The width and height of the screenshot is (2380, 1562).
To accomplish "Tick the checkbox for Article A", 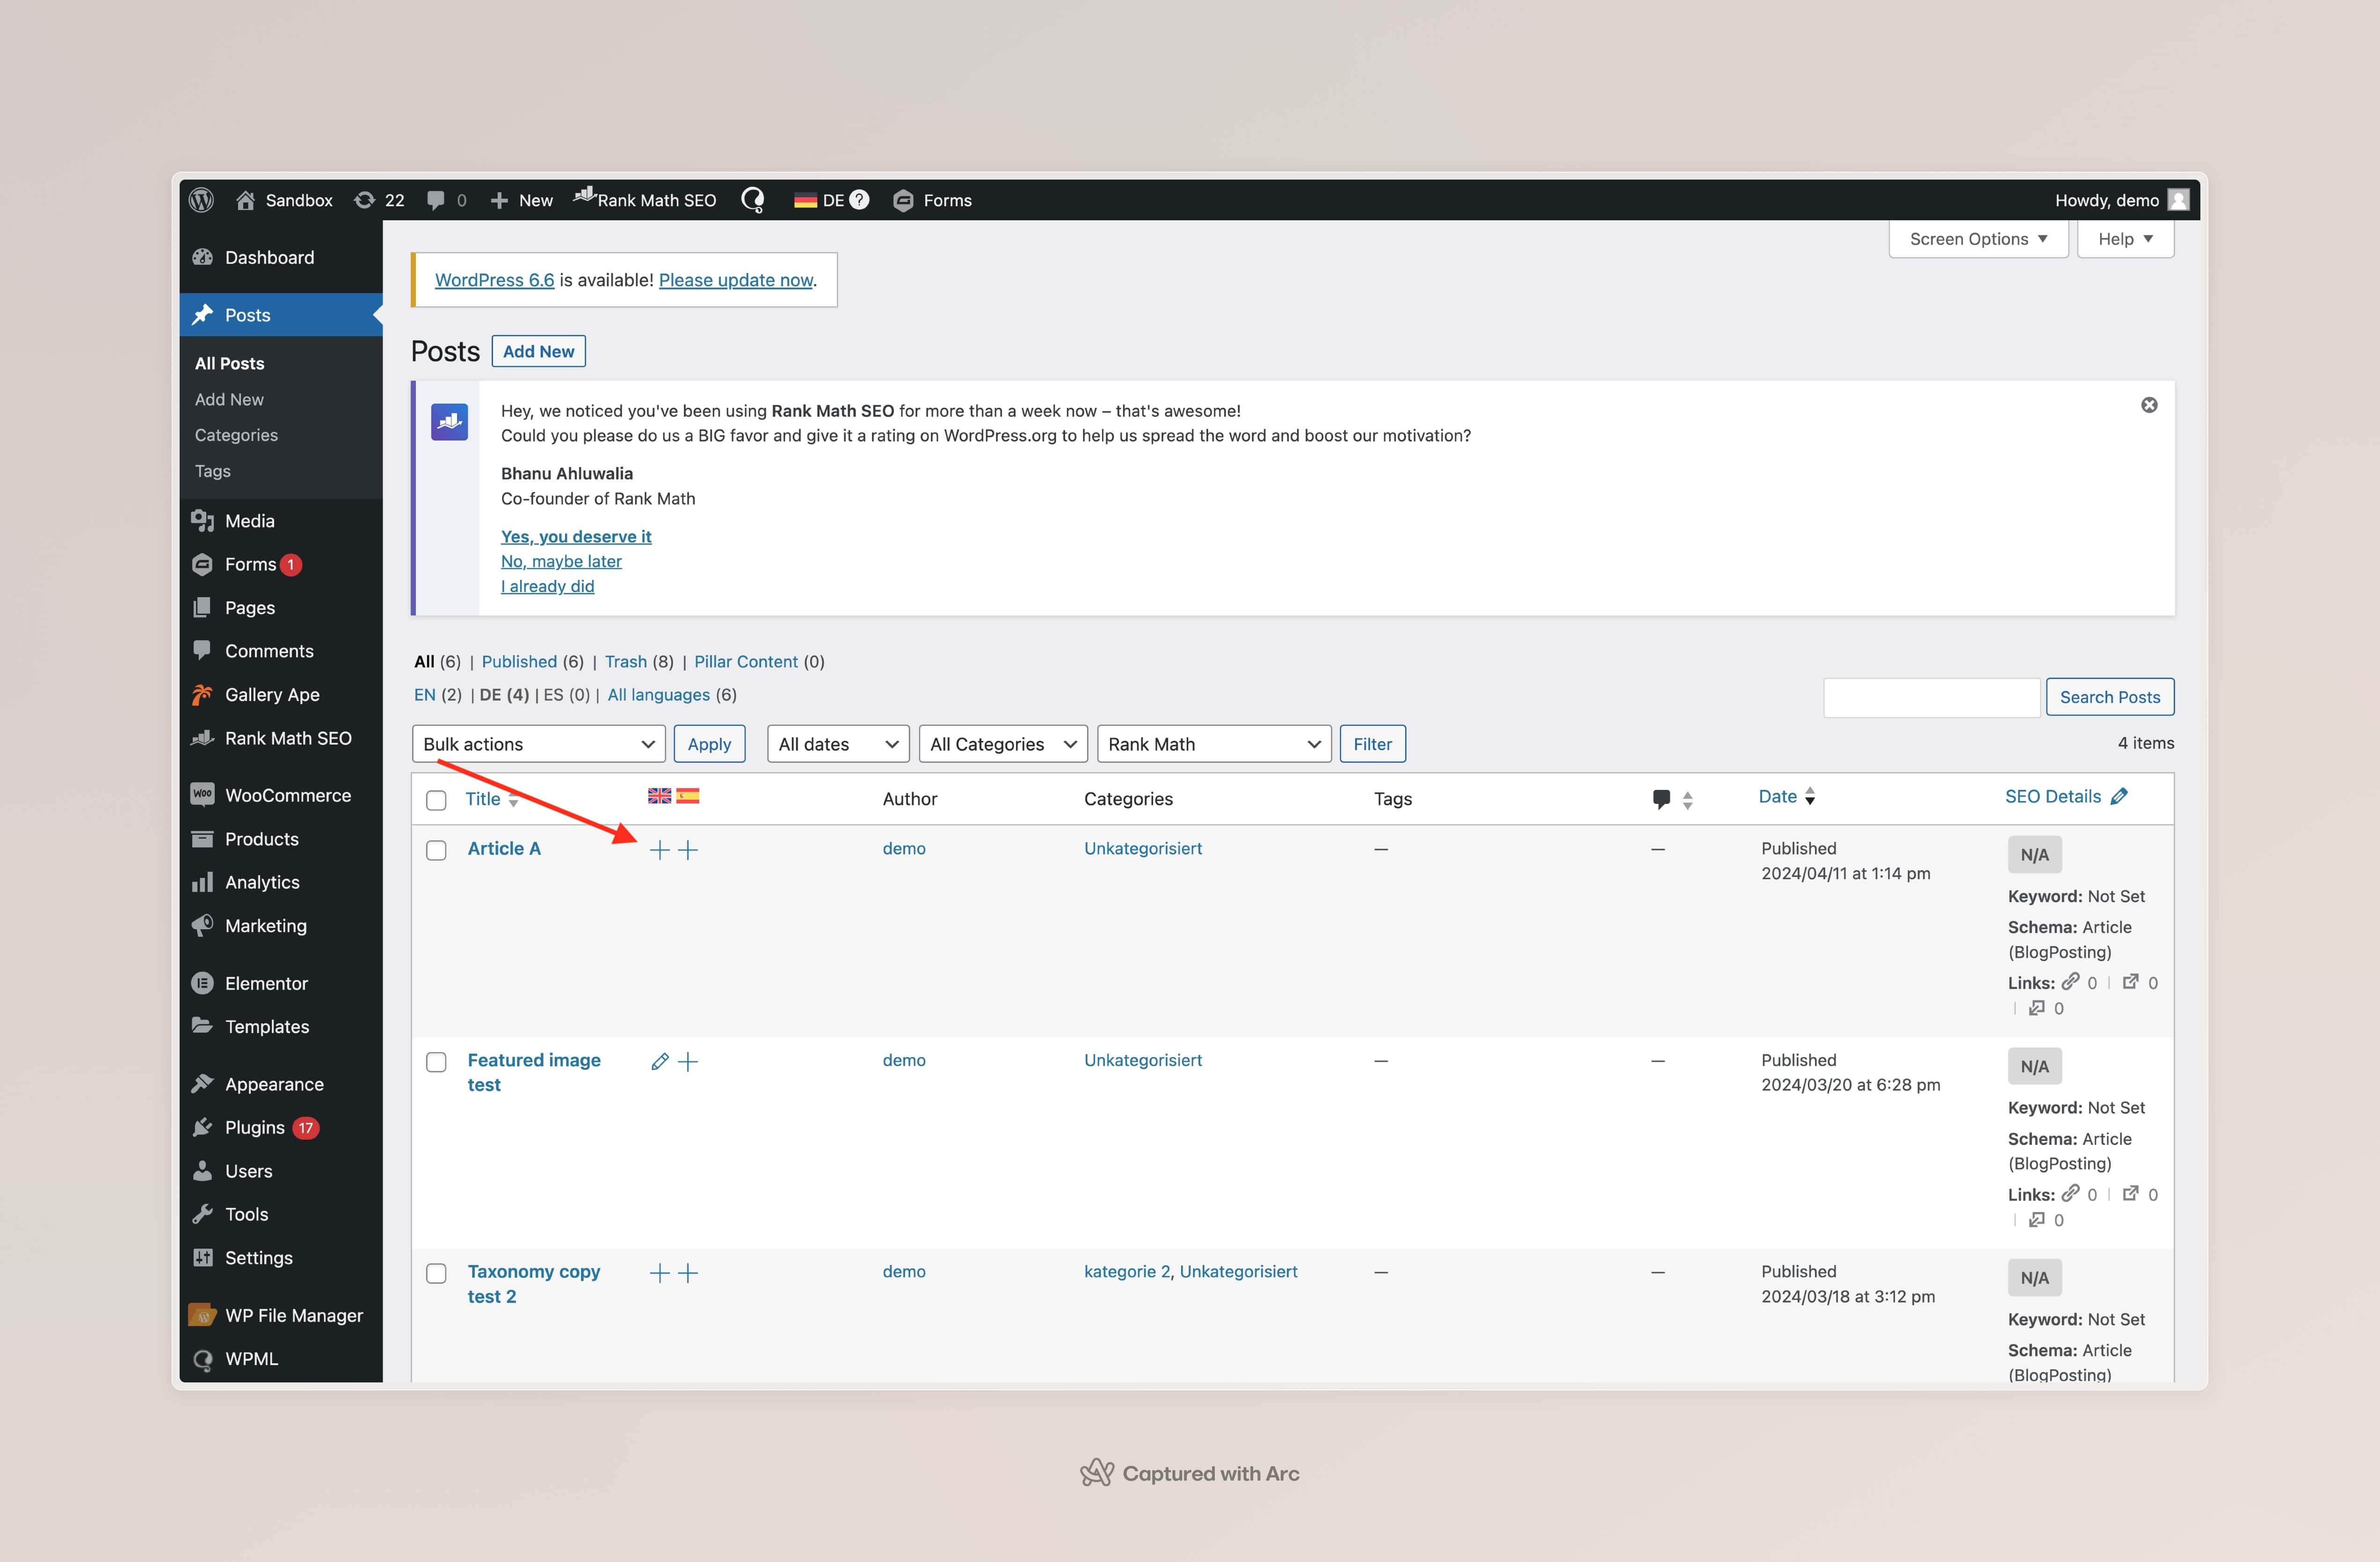I will click(436, 850).
